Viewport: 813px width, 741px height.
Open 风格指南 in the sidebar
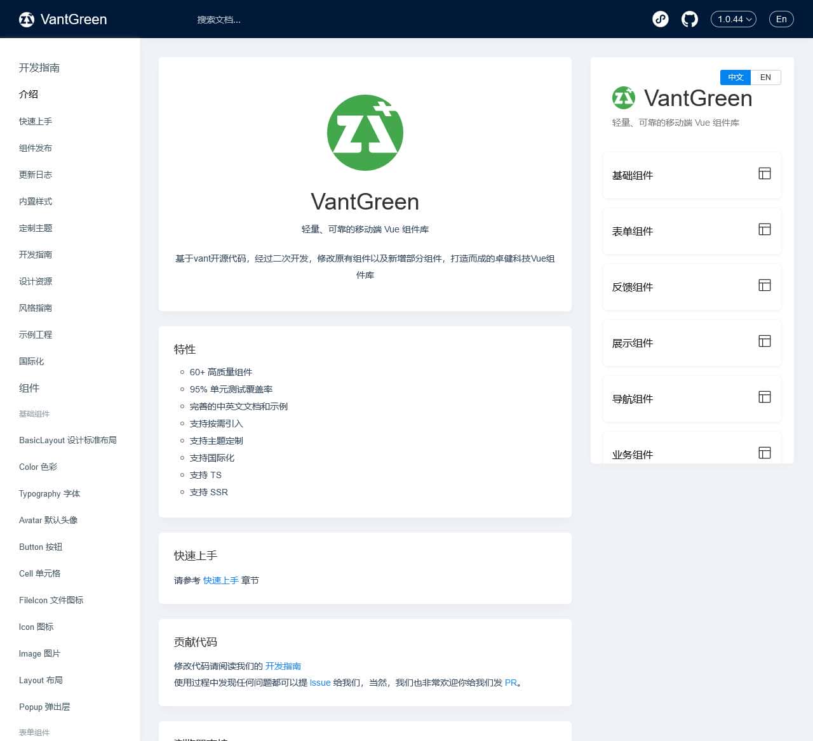[x=36, y=308]
